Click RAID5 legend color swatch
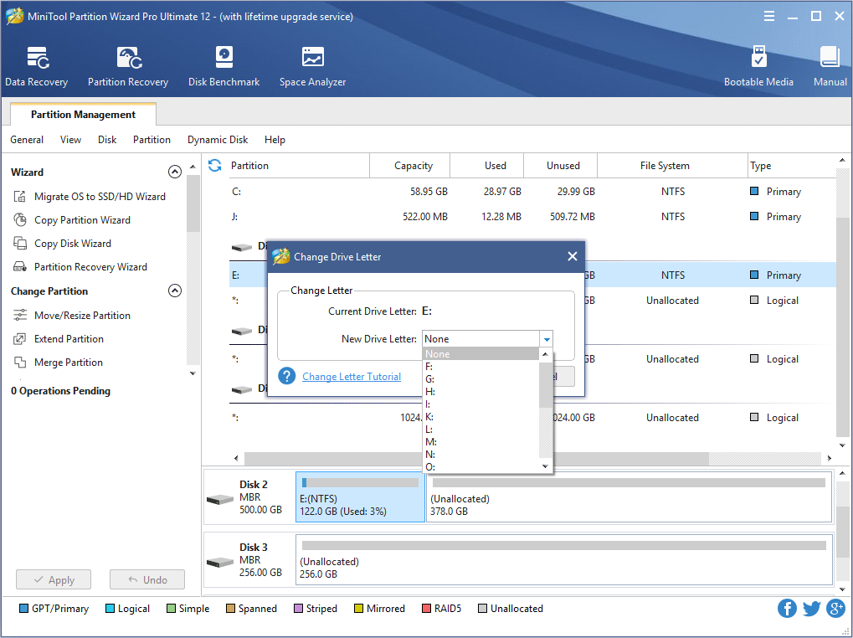 coord(427,608)
